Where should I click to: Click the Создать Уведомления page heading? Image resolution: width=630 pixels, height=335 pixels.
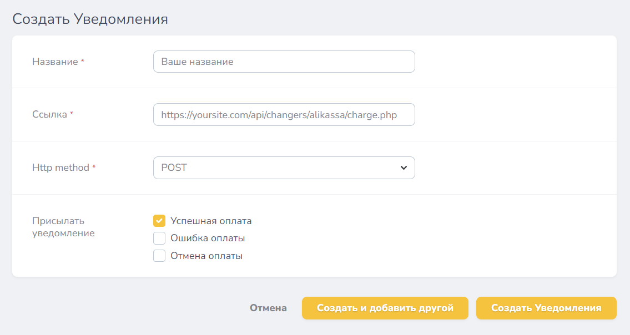coord(90,19)
